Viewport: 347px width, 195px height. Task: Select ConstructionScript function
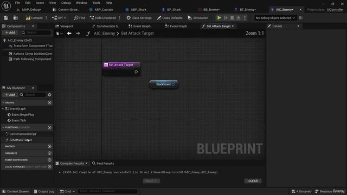click(x=21, y=134)
